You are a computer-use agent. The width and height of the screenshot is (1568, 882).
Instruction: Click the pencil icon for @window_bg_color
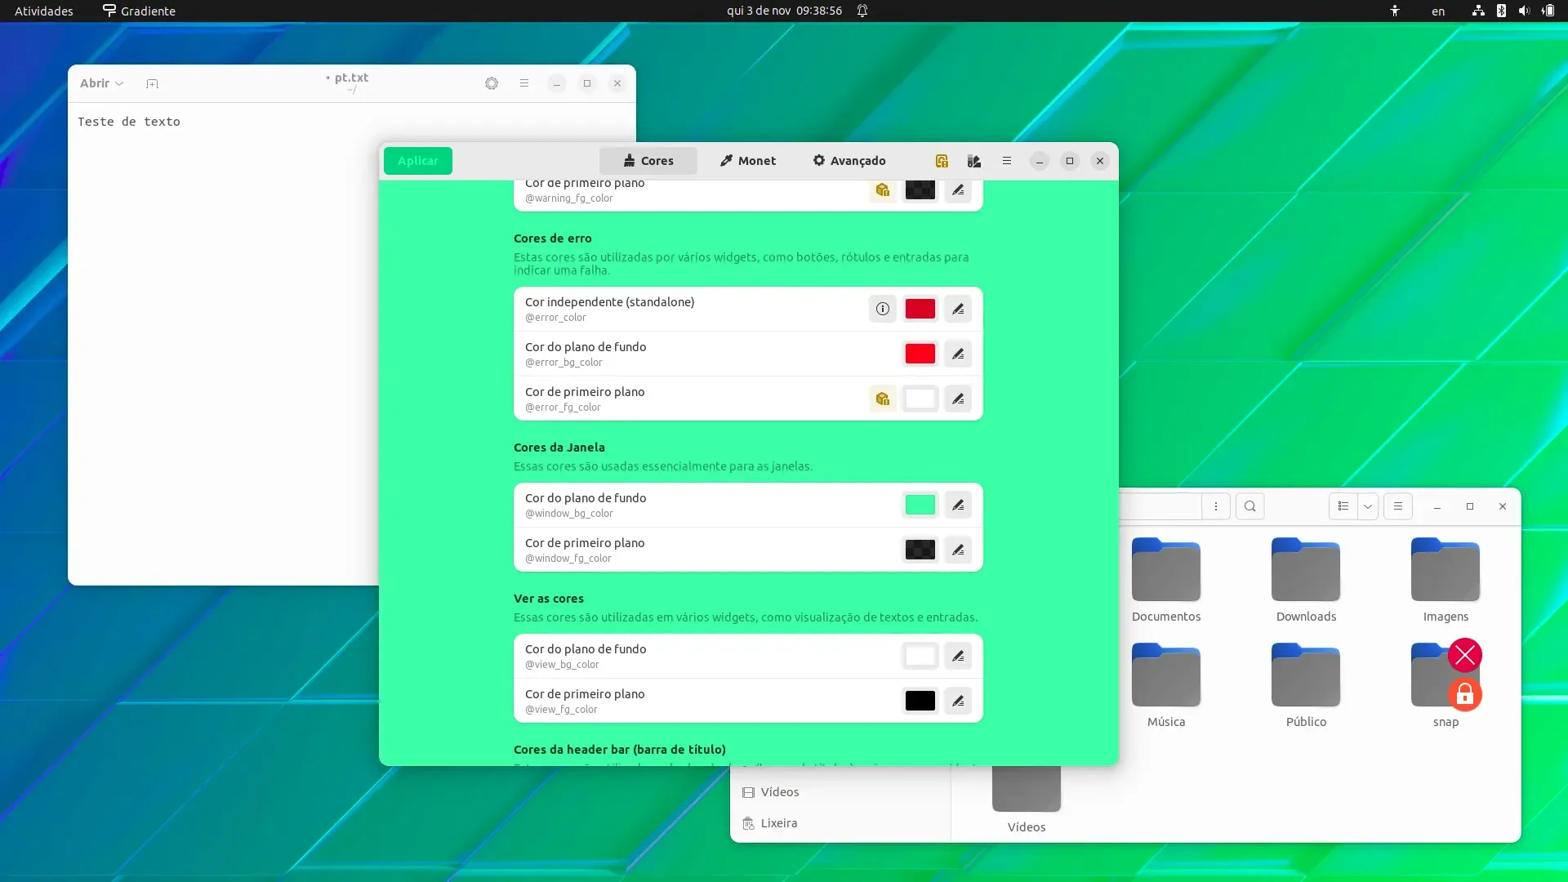coord(958,505)
